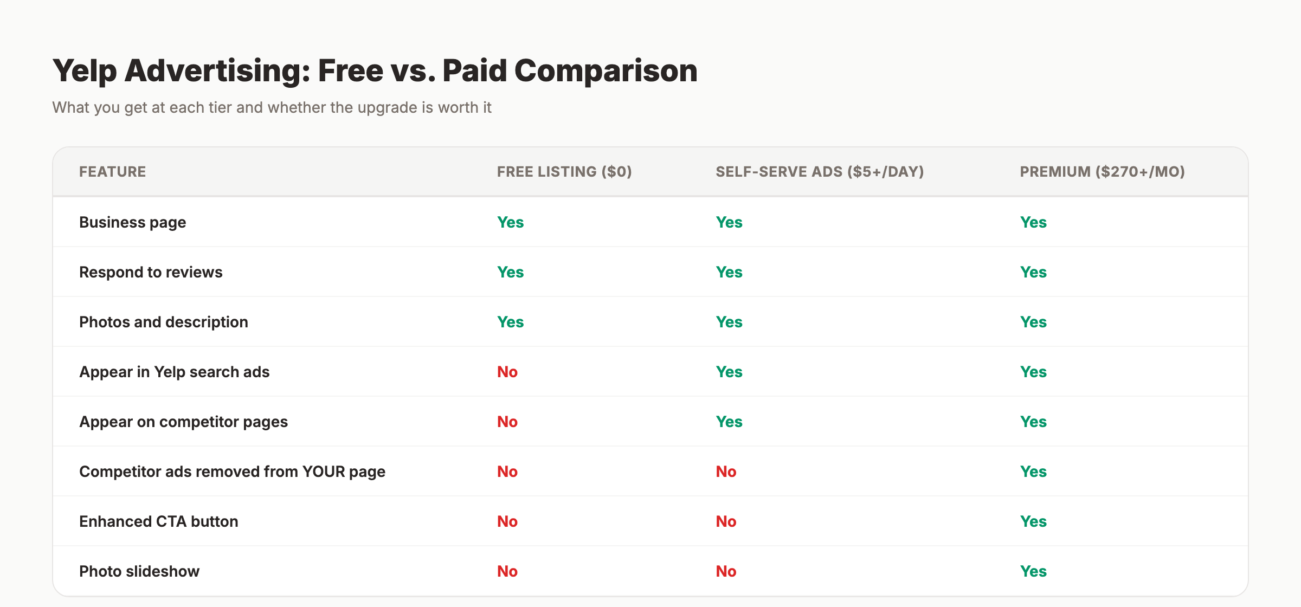Select the Business page row label
This screenshot has width=1301, height=607.
click(132, 222)
